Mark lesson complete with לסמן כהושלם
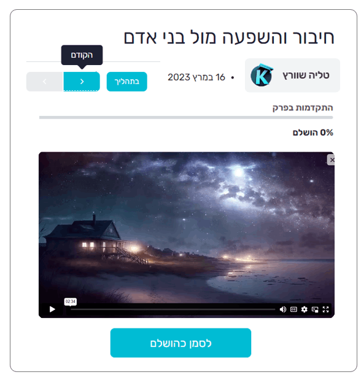The height and width of the screenshot is (380, 361). (180, 343)
